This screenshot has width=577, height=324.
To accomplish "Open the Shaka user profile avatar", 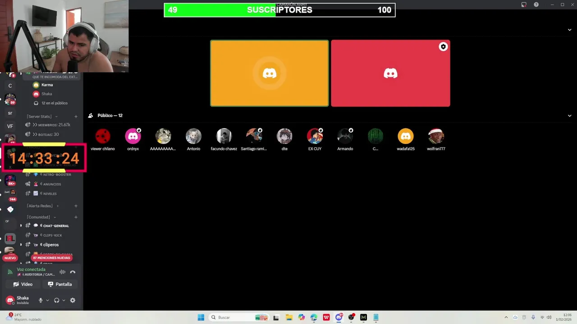I will pos(10,300).
